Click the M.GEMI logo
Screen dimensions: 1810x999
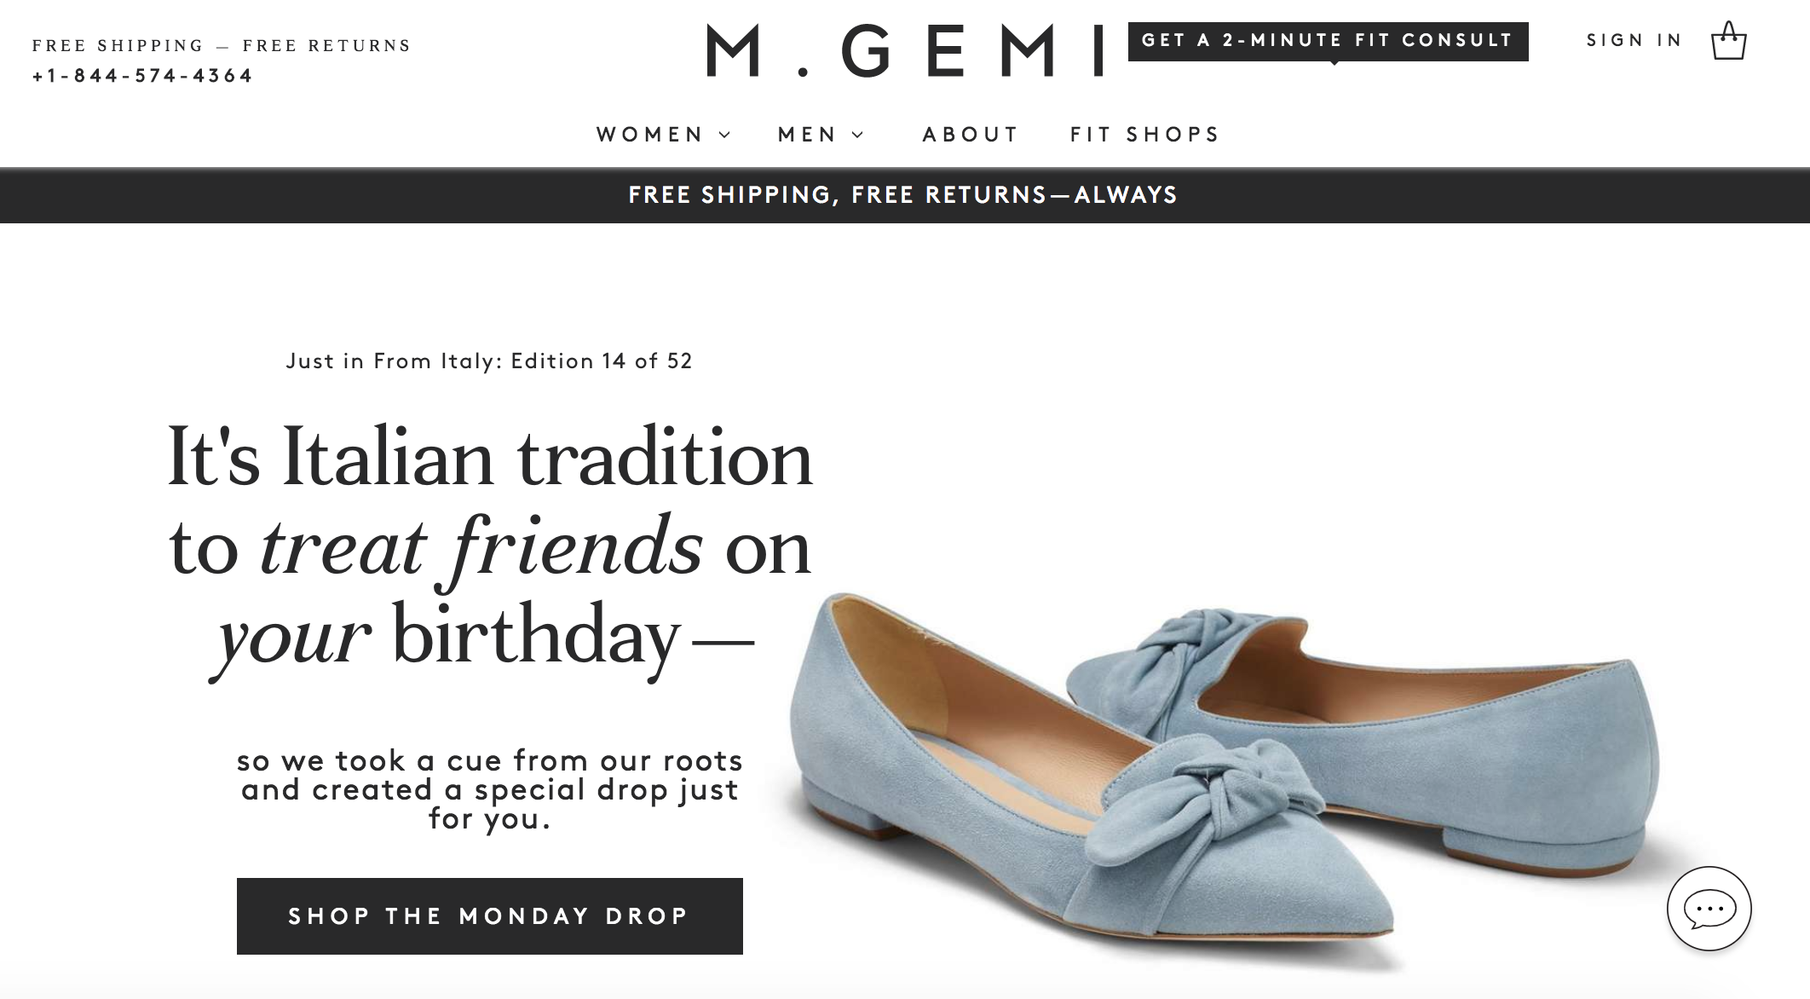pyautogui.click(x=903, y=43)
